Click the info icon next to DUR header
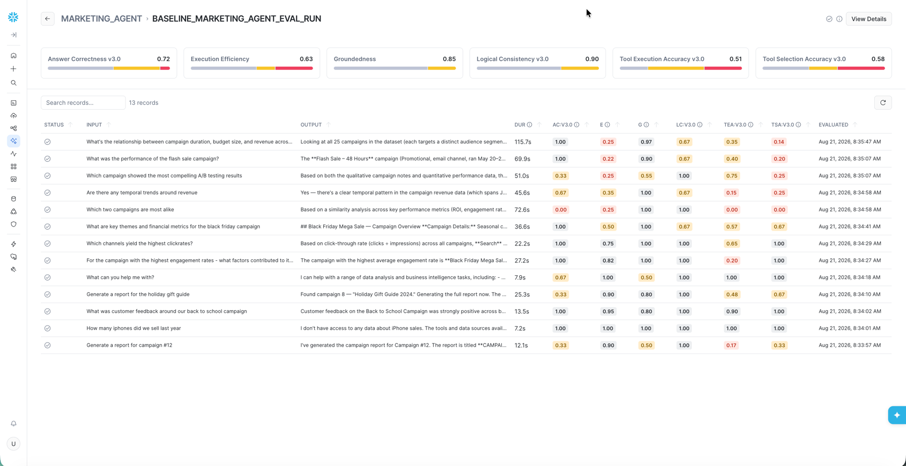Image resolution: width=906 pixels, height=466 pixels. pyautogui.click(x=529, y=125)
